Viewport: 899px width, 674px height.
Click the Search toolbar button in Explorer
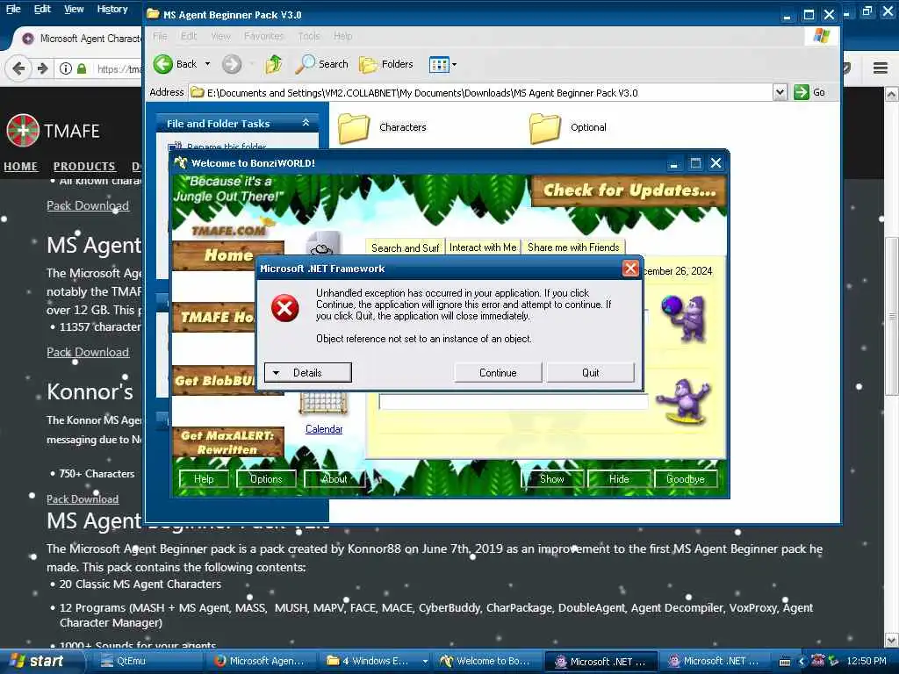[x=321, y=64]
